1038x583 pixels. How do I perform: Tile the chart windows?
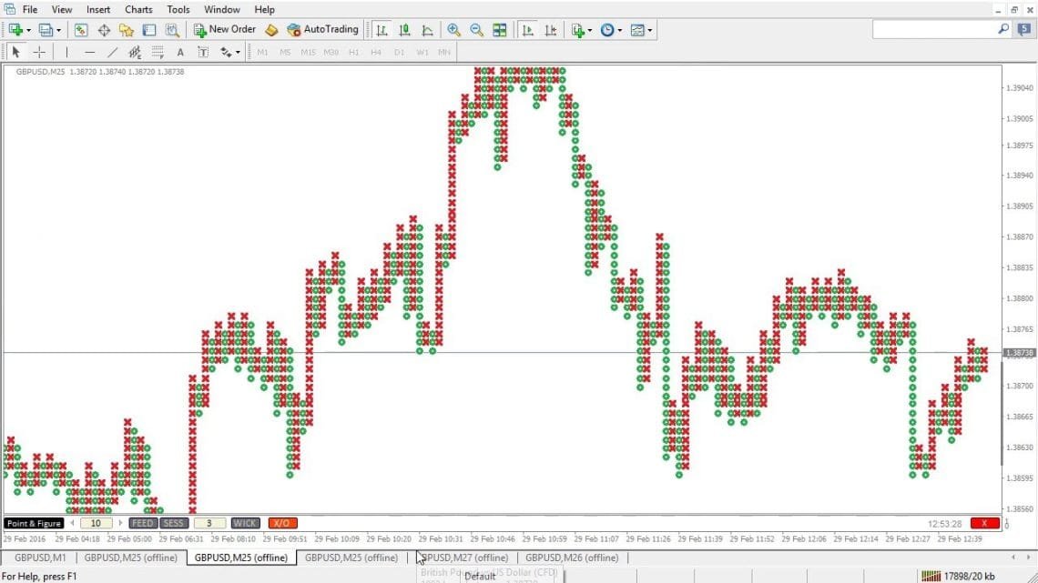click(499, 30)
